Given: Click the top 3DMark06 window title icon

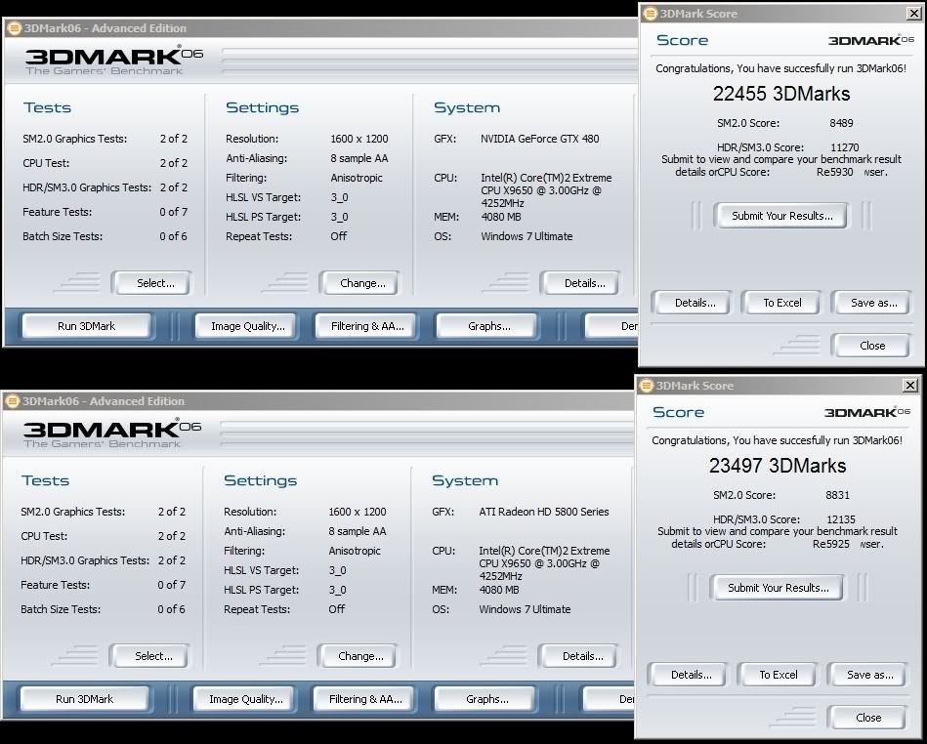Looking at the screenshot, I should [14, 27].
